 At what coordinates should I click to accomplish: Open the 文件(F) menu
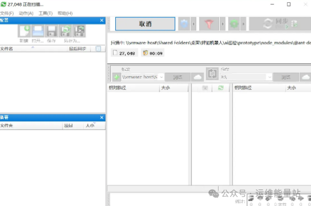pos(7,13)
